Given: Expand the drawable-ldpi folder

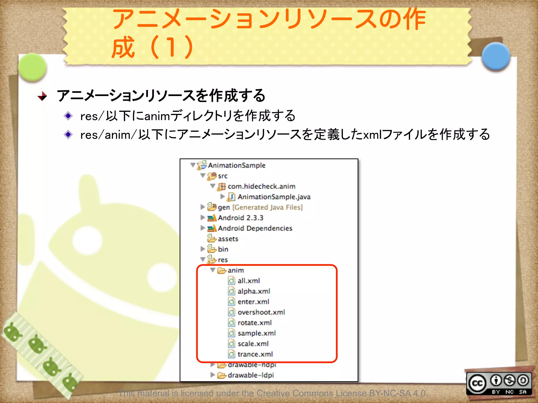Looking at the screenshot, I should pos(213,375).
